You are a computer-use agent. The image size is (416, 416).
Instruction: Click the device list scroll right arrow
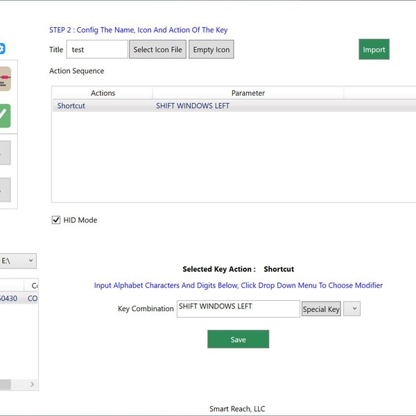(x=32, y=384)
